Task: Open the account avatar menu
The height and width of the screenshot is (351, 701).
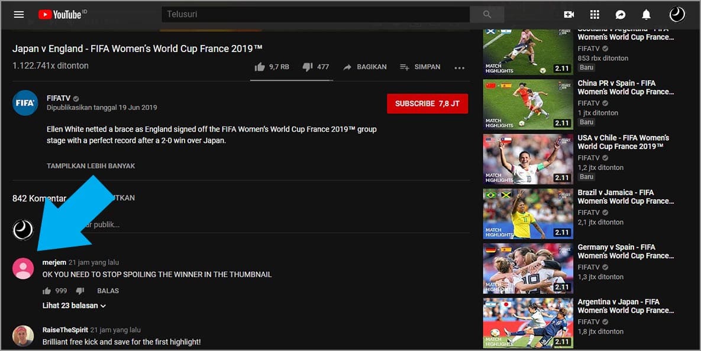Action: [677, 14]
